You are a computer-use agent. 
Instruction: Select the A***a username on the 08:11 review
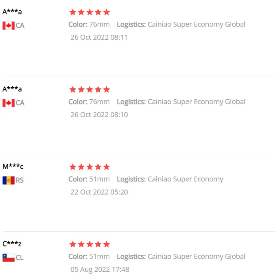(x=12, y=12)
